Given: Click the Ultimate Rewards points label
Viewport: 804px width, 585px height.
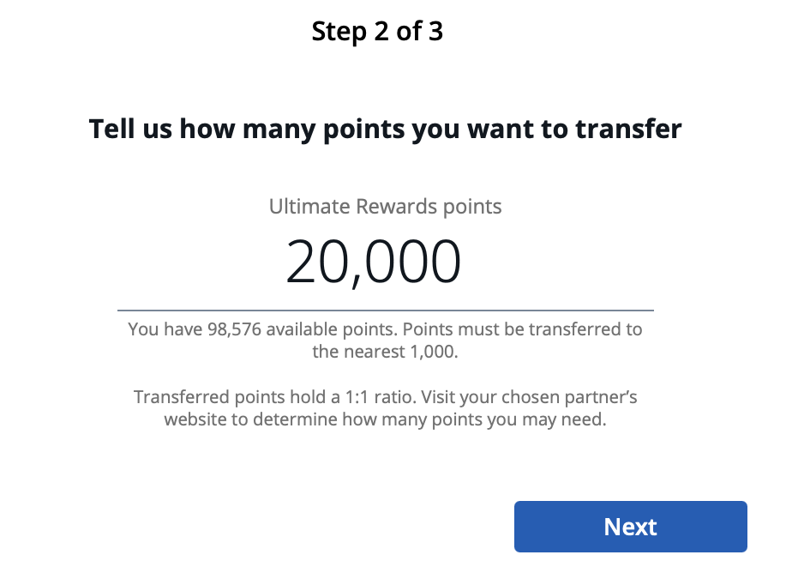Looking at the screenshot, I should click(385, 206).
